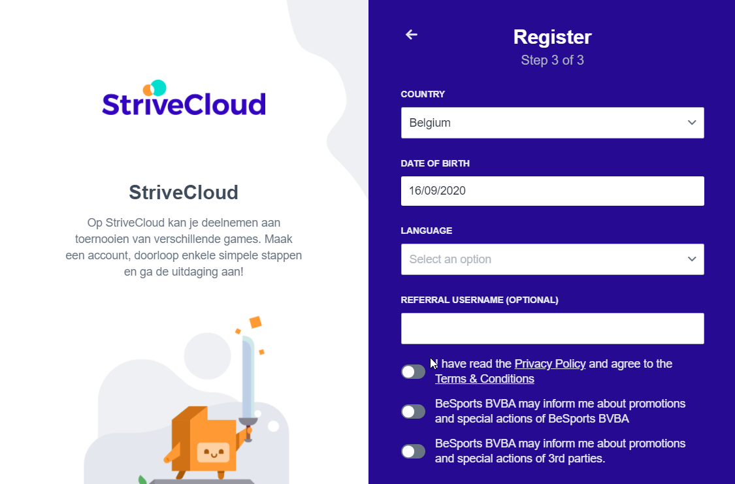Image resolution: width=735 pixels, height=484 pixels.
Task: Click the Language field chevron arrow
Action: pyautogui.click(x=692, y=259)
